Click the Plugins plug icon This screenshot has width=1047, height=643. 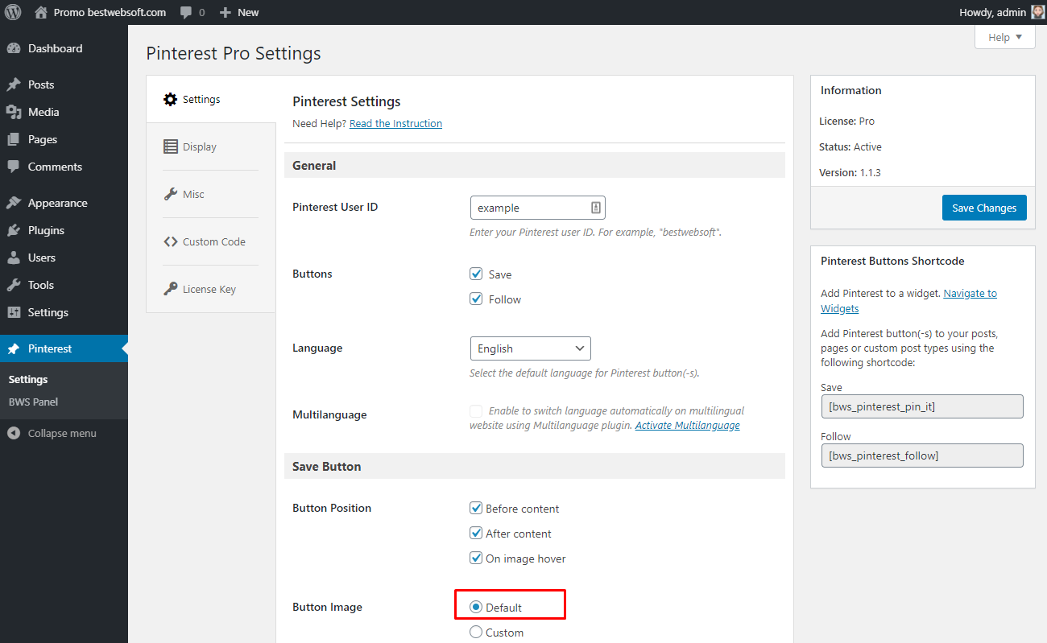(14, 230)
